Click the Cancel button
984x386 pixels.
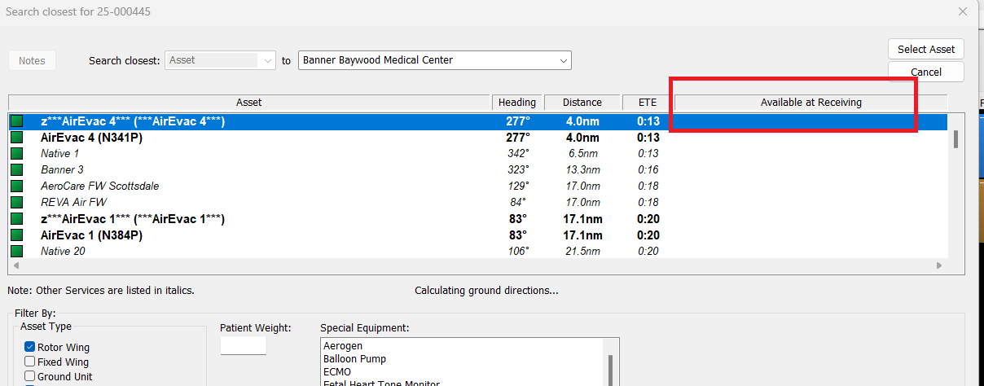[x=925, y=72]
